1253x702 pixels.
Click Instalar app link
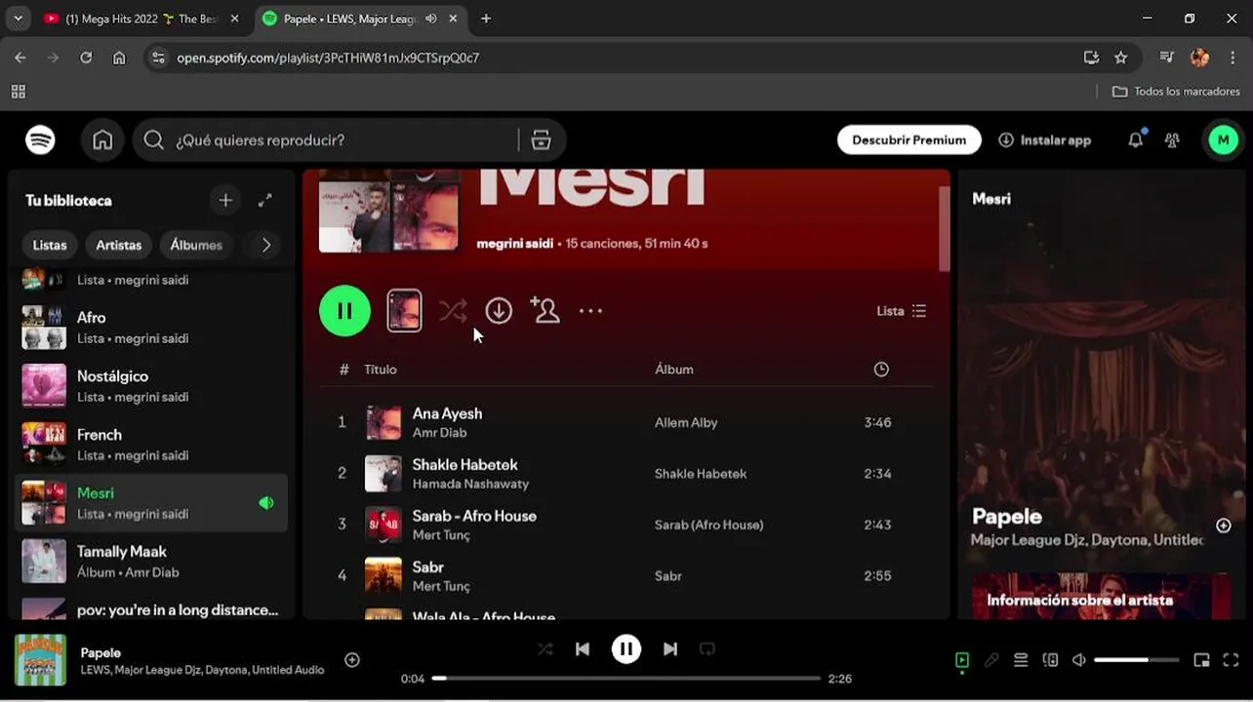pyautogui.click(x=1044, y=140)
